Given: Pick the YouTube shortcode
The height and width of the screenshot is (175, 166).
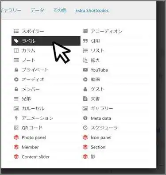Looking at the screenshot, I should 115,70.
